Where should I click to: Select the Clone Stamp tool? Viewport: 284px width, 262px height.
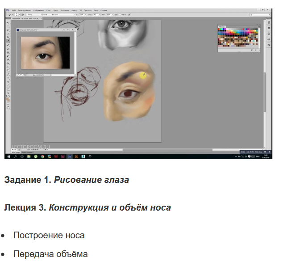pos(8,52)
